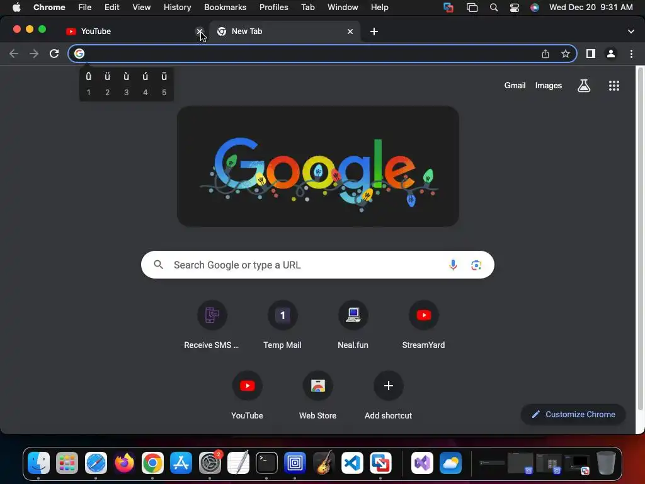Screen dimensions: 645x484
Task: Search by image with Google Lens icon
Action: [476, 265]
